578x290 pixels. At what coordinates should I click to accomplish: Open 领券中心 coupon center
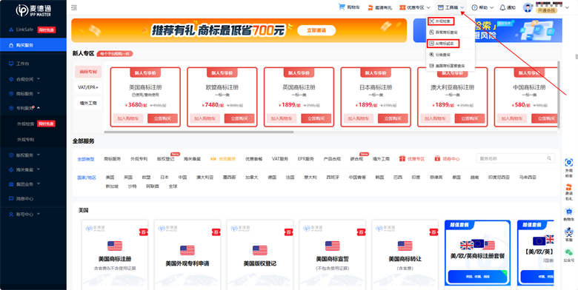click(x=447, y=158)
